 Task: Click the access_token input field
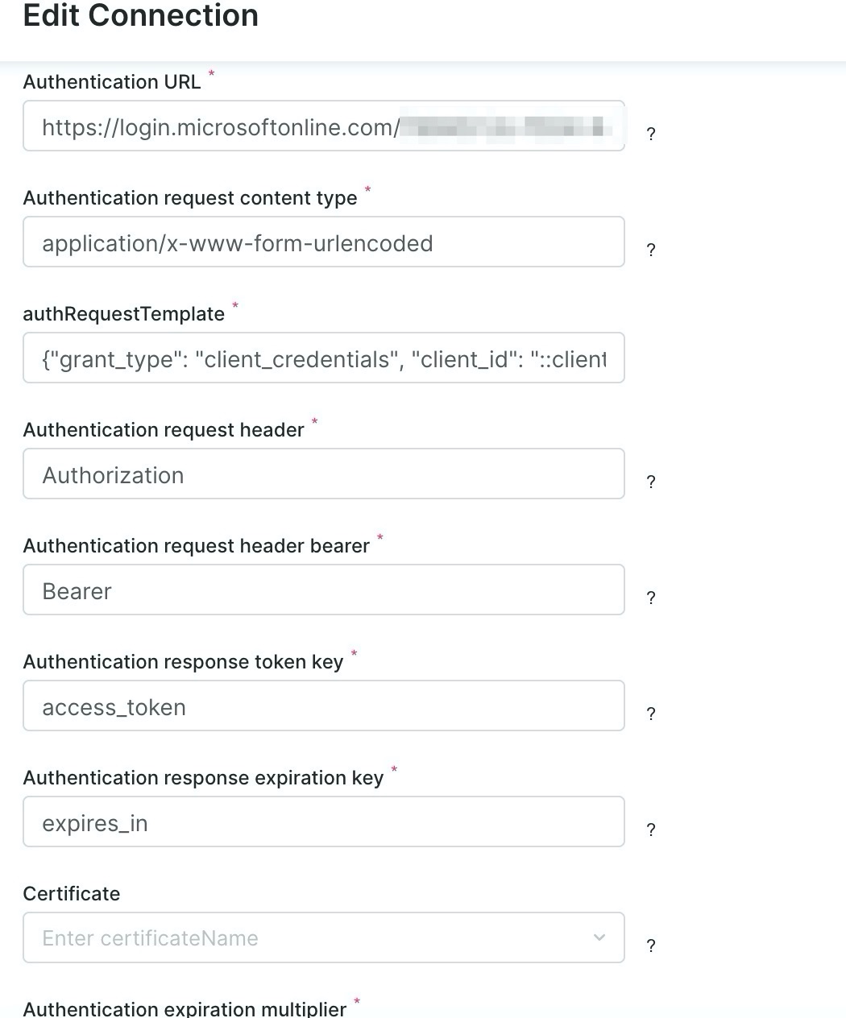coord(322,707)
